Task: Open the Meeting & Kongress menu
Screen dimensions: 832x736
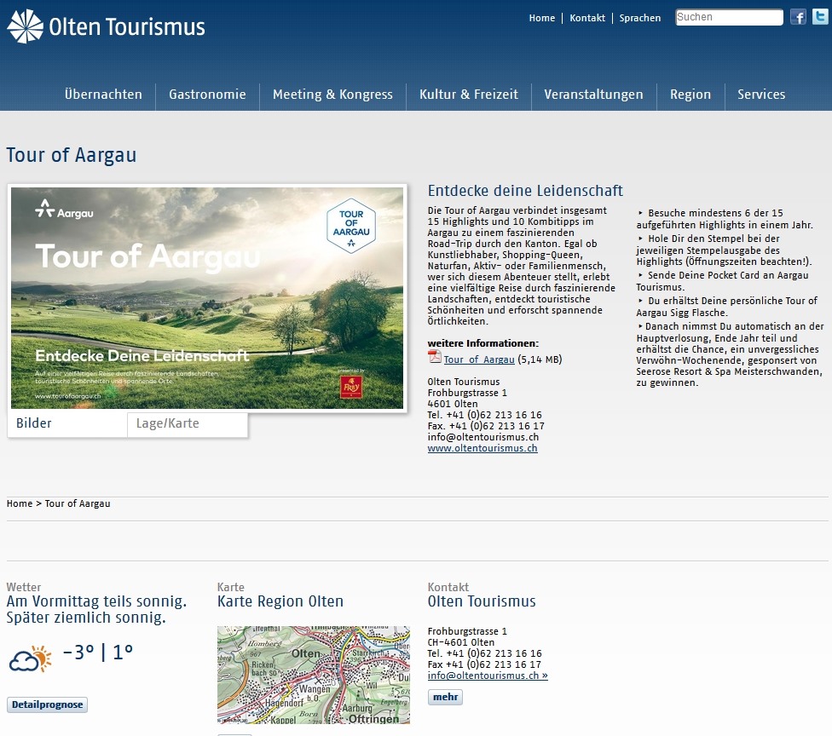Action: tap(332, 95)
